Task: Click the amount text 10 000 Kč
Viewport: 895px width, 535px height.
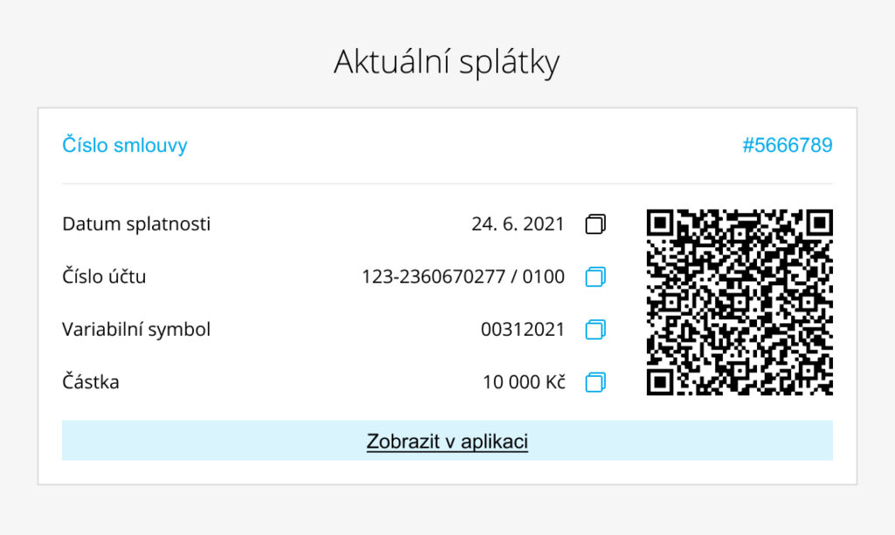Action: point(524,382)
